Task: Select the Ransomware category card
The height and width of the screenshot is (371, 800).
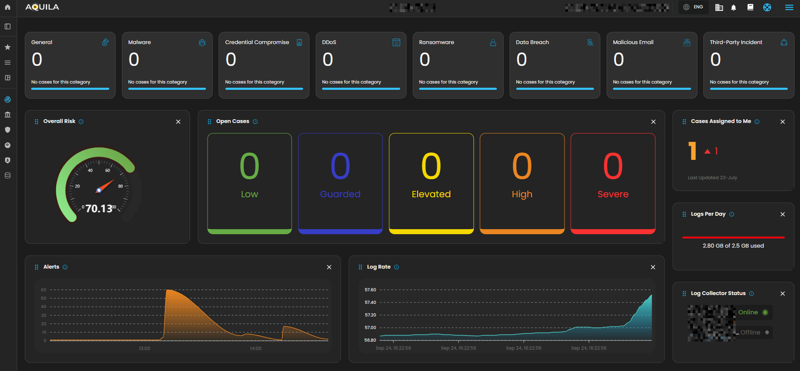Action: 458,65
